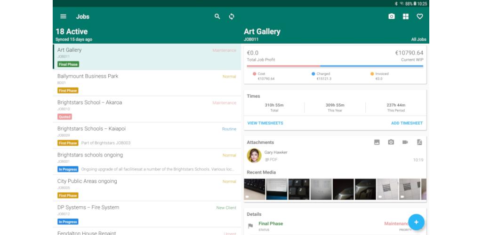Viewport: 482px width, 235px height.
Task: Select DP Systems – Fire System job
Action: pos(147,214)
